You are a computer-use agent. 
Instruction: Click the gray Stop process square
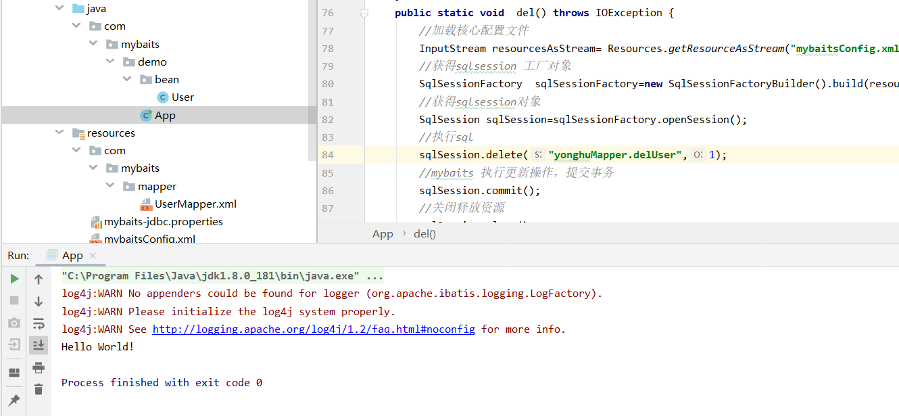click(x=14, y=300)
